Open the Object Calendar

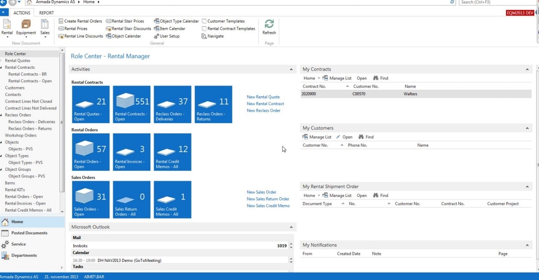[x=124, y=36]
